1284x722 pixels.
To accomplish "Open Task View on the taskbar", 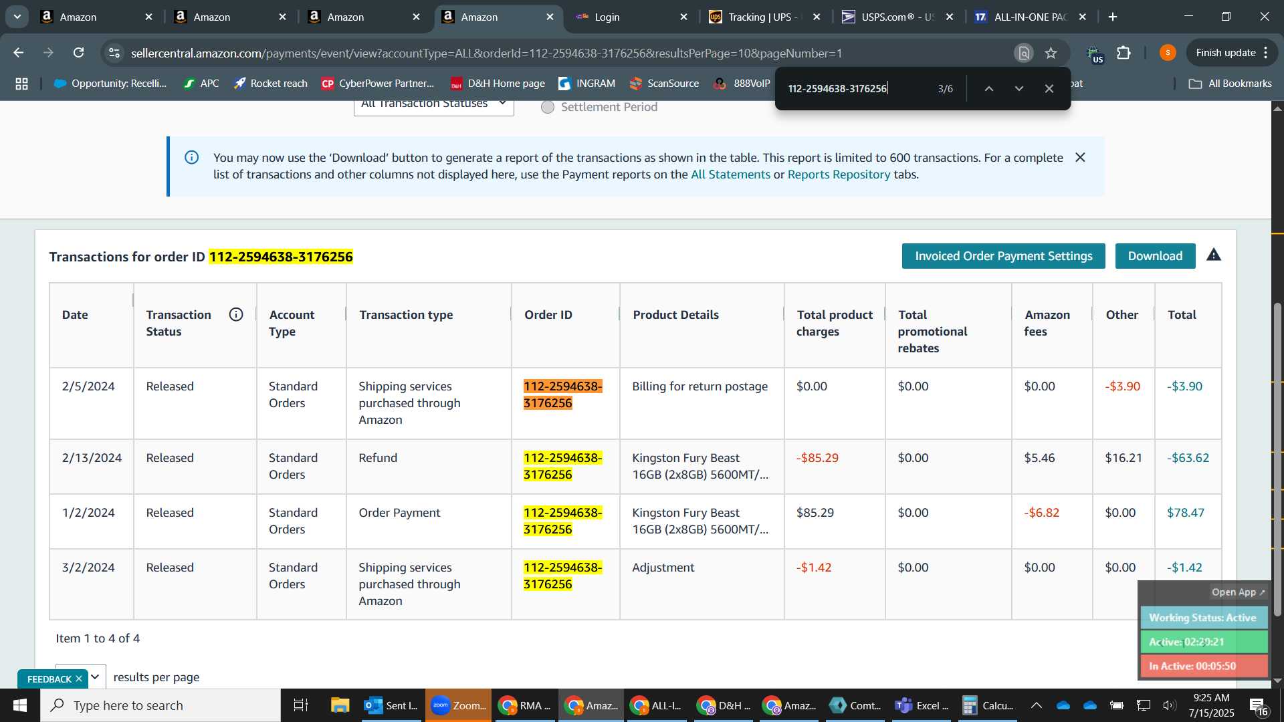I will pos(301,705).
